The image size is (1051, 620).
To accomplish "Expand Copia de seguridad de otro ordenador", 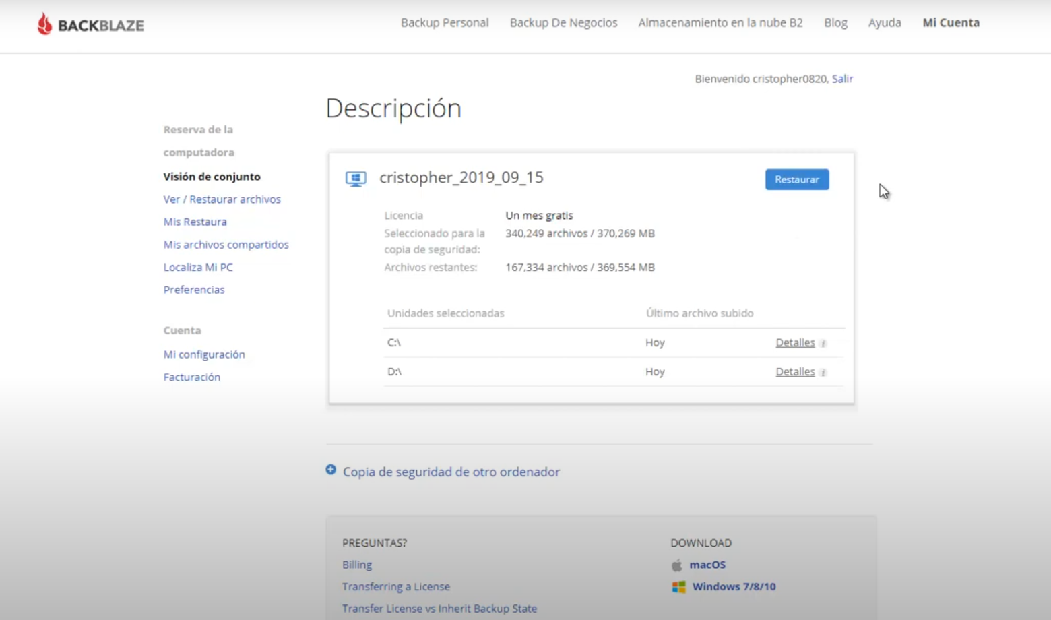I will 451,472.
